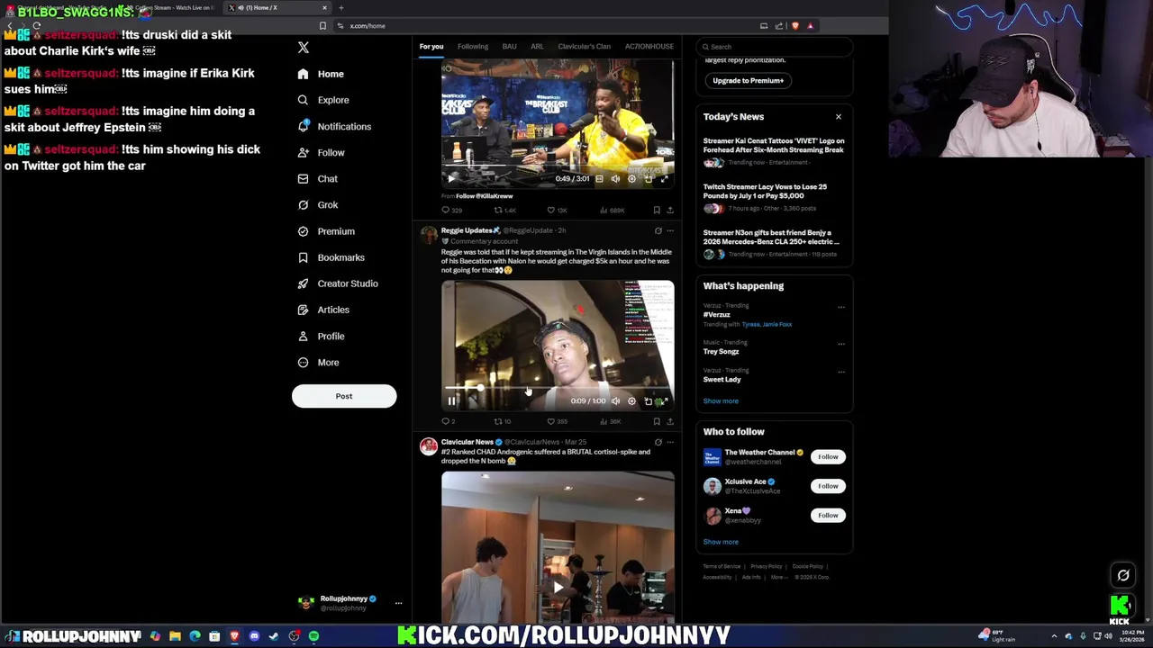Follow The Weather Channel
This screenshot has height=648, width=1153.
coord(828,457)
